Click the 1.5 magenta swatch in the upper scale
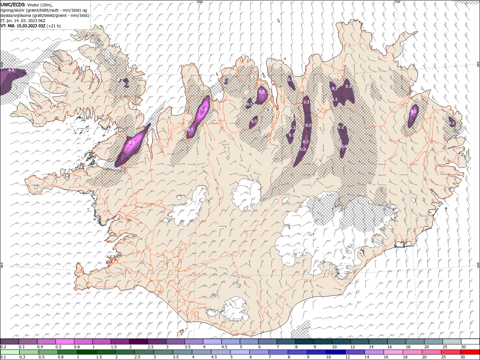 120,342
